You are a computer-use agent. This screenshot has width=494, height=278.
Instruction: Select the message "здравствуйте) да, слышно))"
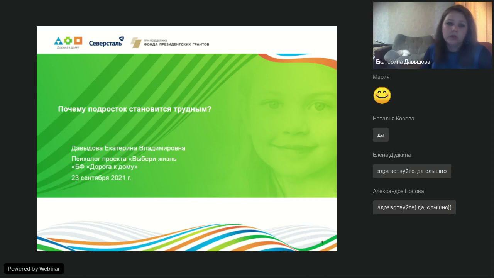pyautogui.click(x=414, y=207)
